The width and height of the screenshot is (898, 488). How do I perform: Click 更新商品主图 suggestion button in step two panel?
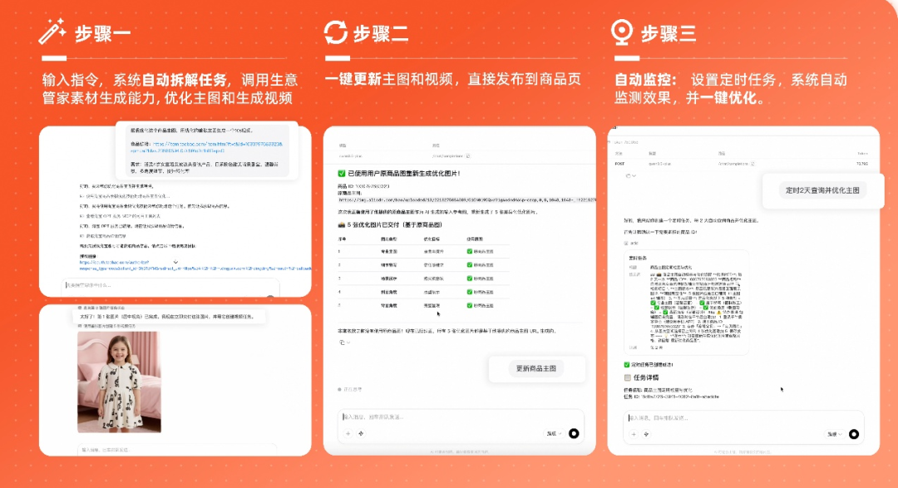[536, 369]
